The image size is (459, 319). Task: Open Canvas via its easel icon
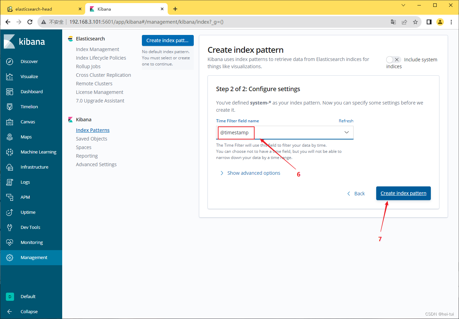coord(10,122)
